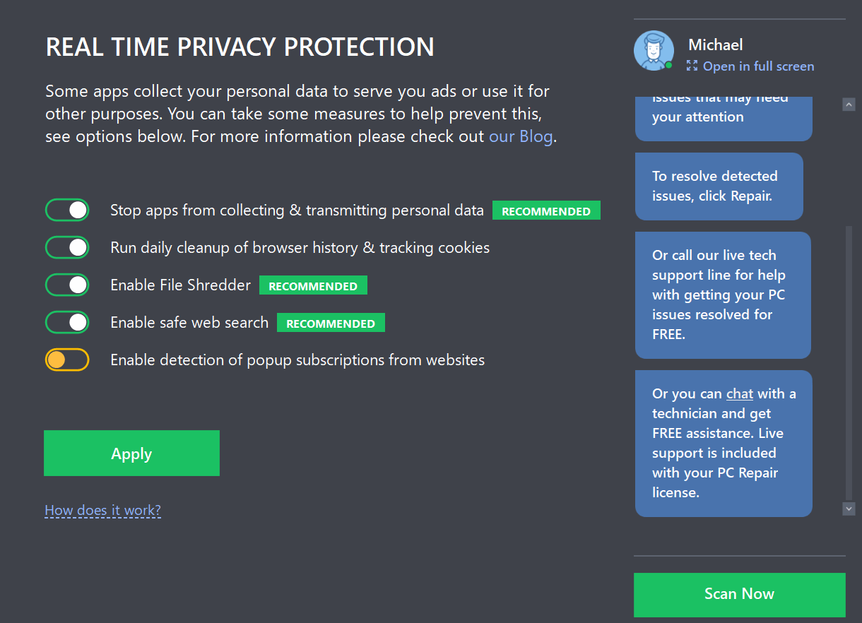Click the 'To resolve detected issues' message bubble
Image resolution: width=862 pixels, height=623 pixels.
[719, 186]
